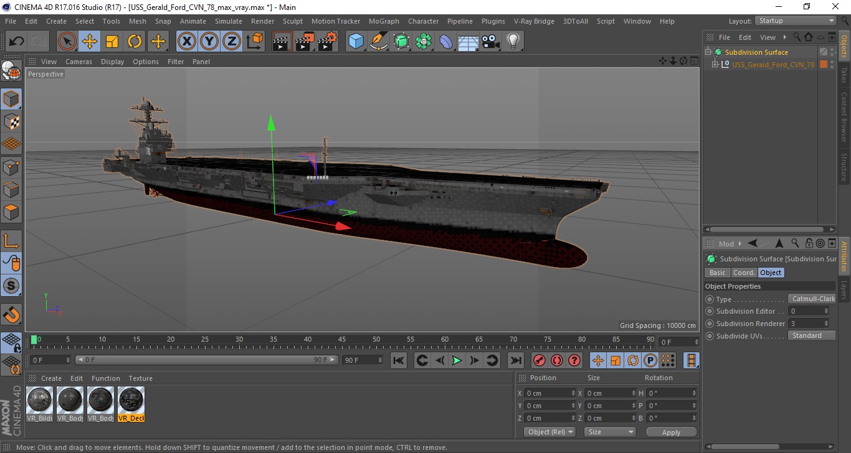The image size is (851, 453).
Task: Open the Content Browser side tab
Action: [x=844, y=116]
